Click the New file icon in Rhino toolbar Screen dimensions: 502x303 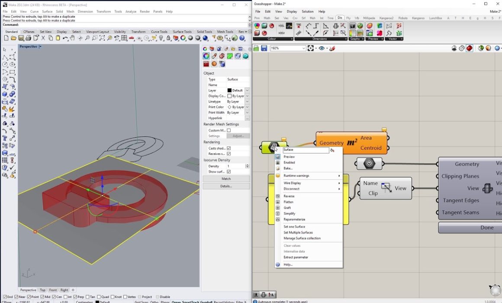[x=6, y=38]
